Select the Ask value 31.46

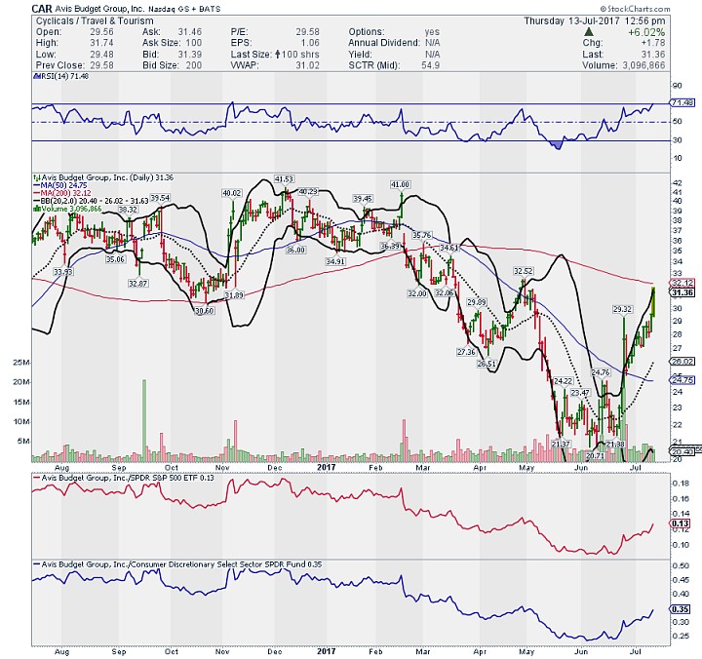pos(190,32)
